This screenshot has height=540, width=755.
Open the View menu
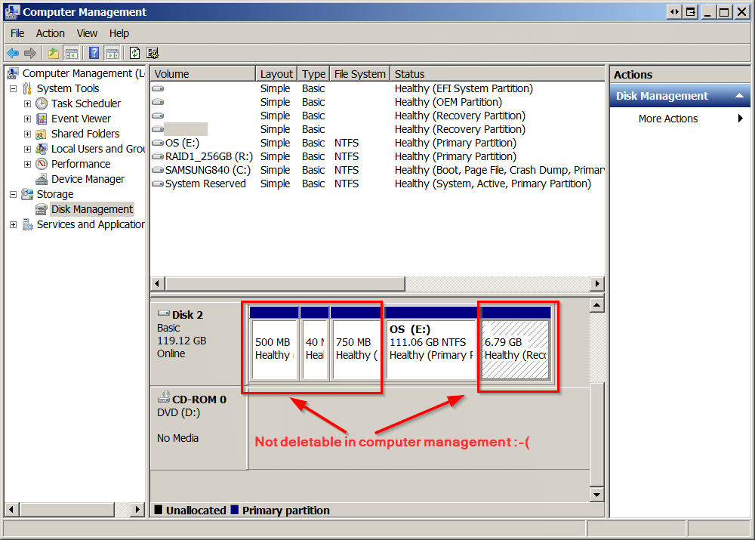87,33
